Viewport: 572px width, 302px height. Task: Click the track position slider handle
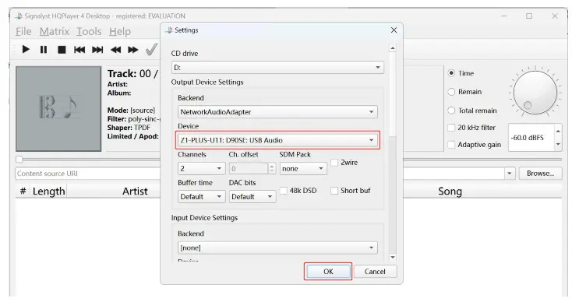pos(19,160)
